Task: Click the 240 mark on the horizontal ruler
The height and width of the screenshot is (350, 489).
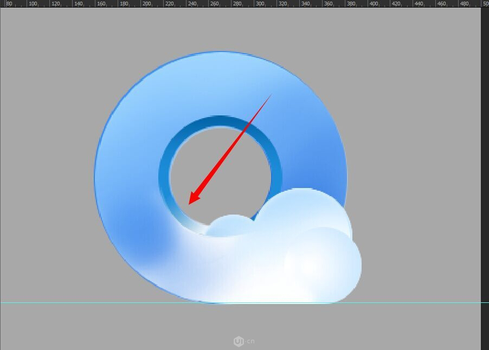Action: 192,3
